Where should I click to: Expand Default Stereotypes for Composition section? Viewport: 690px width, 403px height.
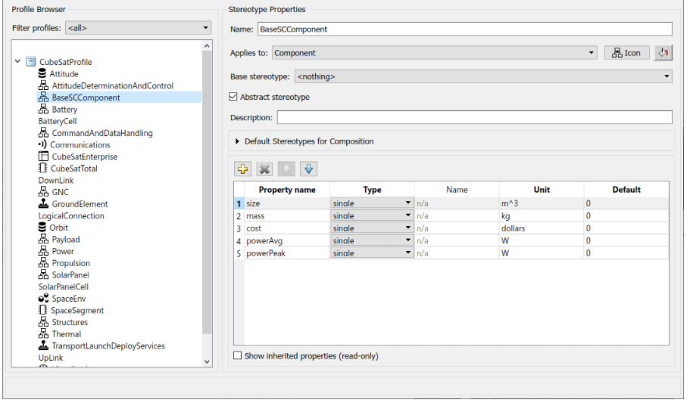tap(237, 141)
